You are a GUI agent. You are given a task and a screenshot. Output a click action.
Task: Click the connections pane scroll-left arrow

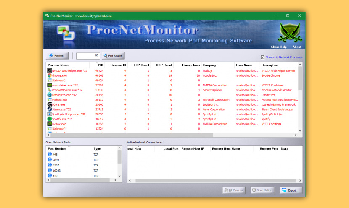point(130,180)
